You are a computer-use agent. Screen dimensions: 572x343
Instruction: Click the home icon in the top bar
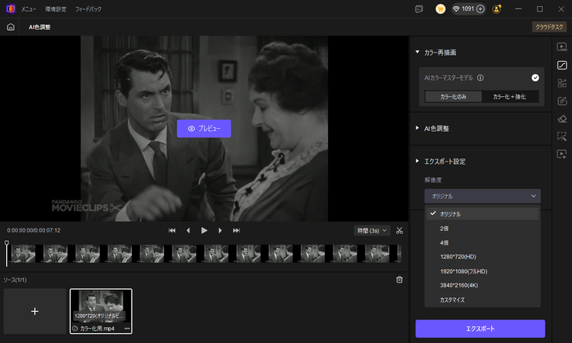(x=11, y=27)
